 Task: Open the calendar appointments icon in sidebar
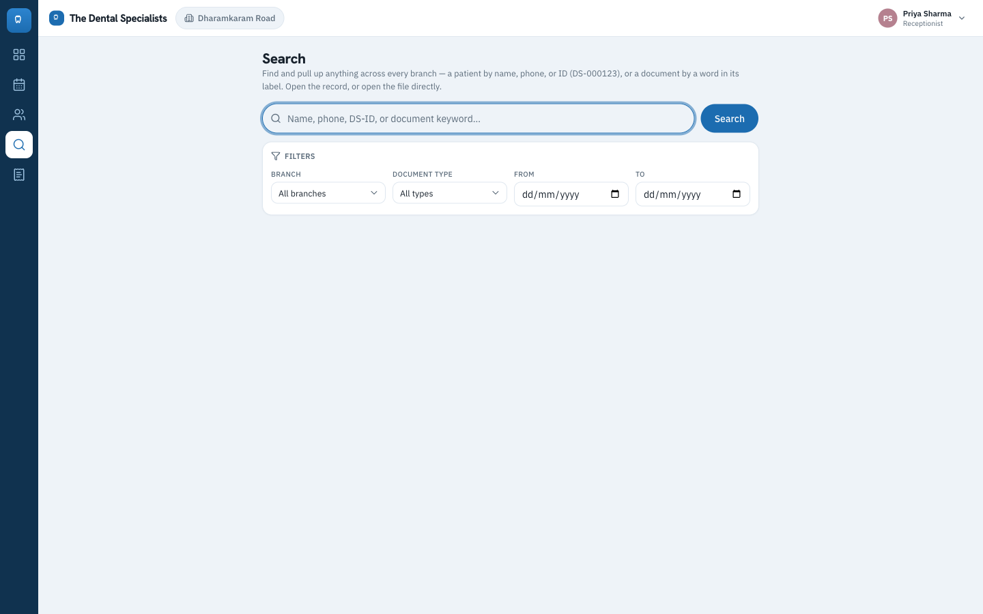point(19,85)
